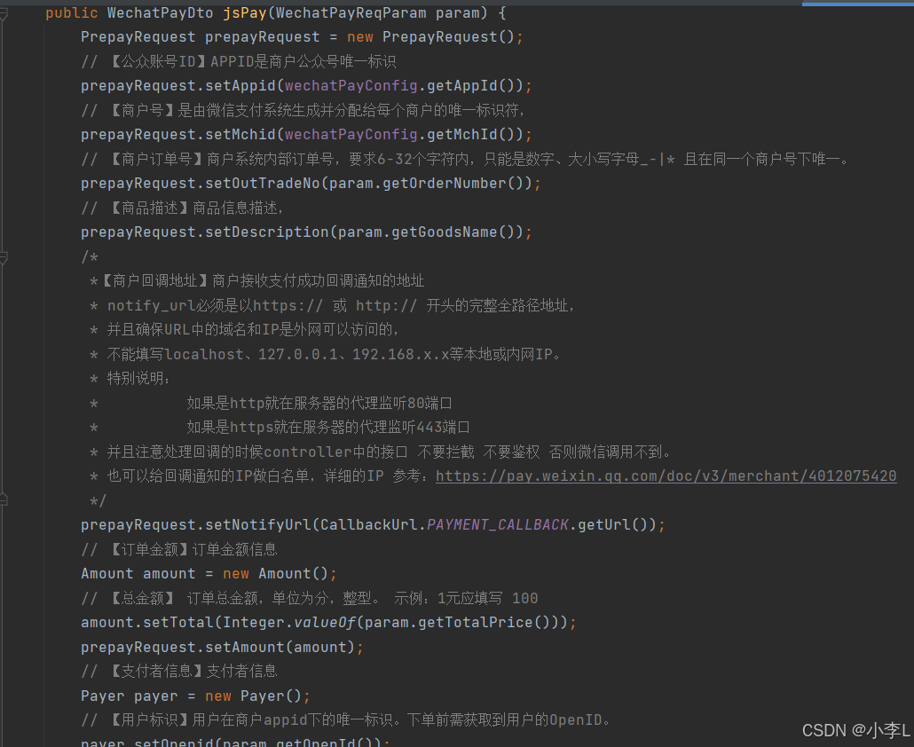
Task: Click the 【订单金额】 comment line
Action: pyautogui.click(x=177, y=548)
